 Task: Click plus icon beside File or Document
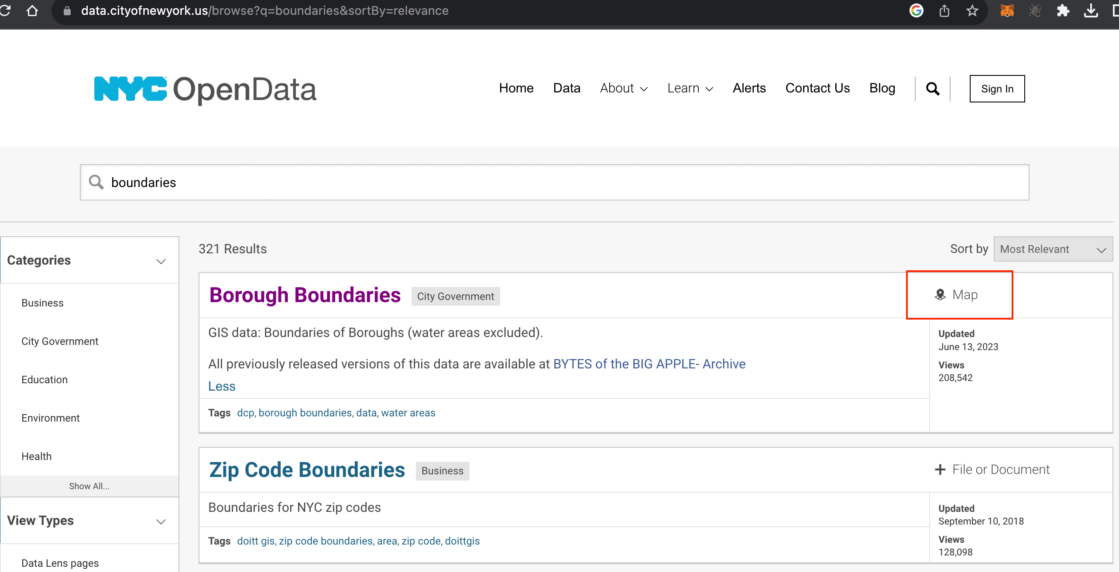(x=940, y=470)
